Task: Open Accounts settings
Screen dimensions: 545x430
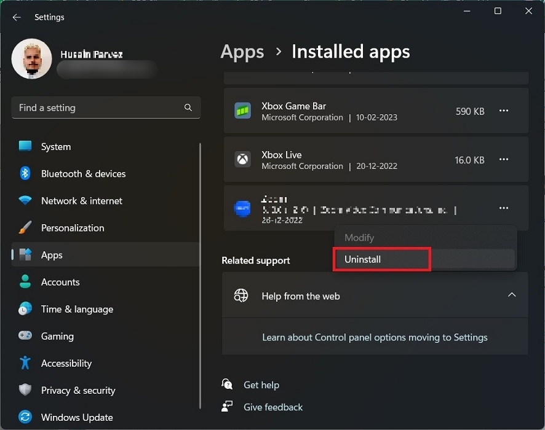Action: 60,282
